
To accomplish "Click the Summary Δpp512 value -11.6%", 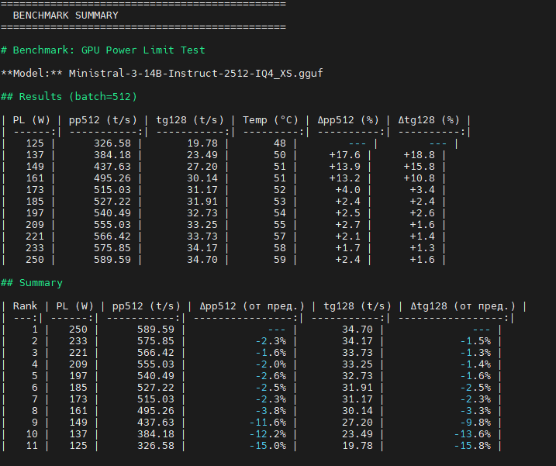I will click(x=268, y=423).
